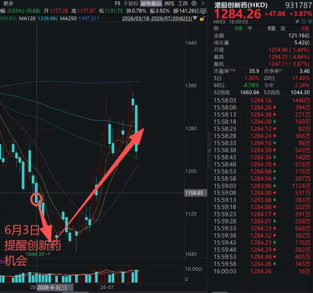Screen dimensions: 313x293
Task: Click the pencil edit icon under price
Action: (x=297, y=21)
